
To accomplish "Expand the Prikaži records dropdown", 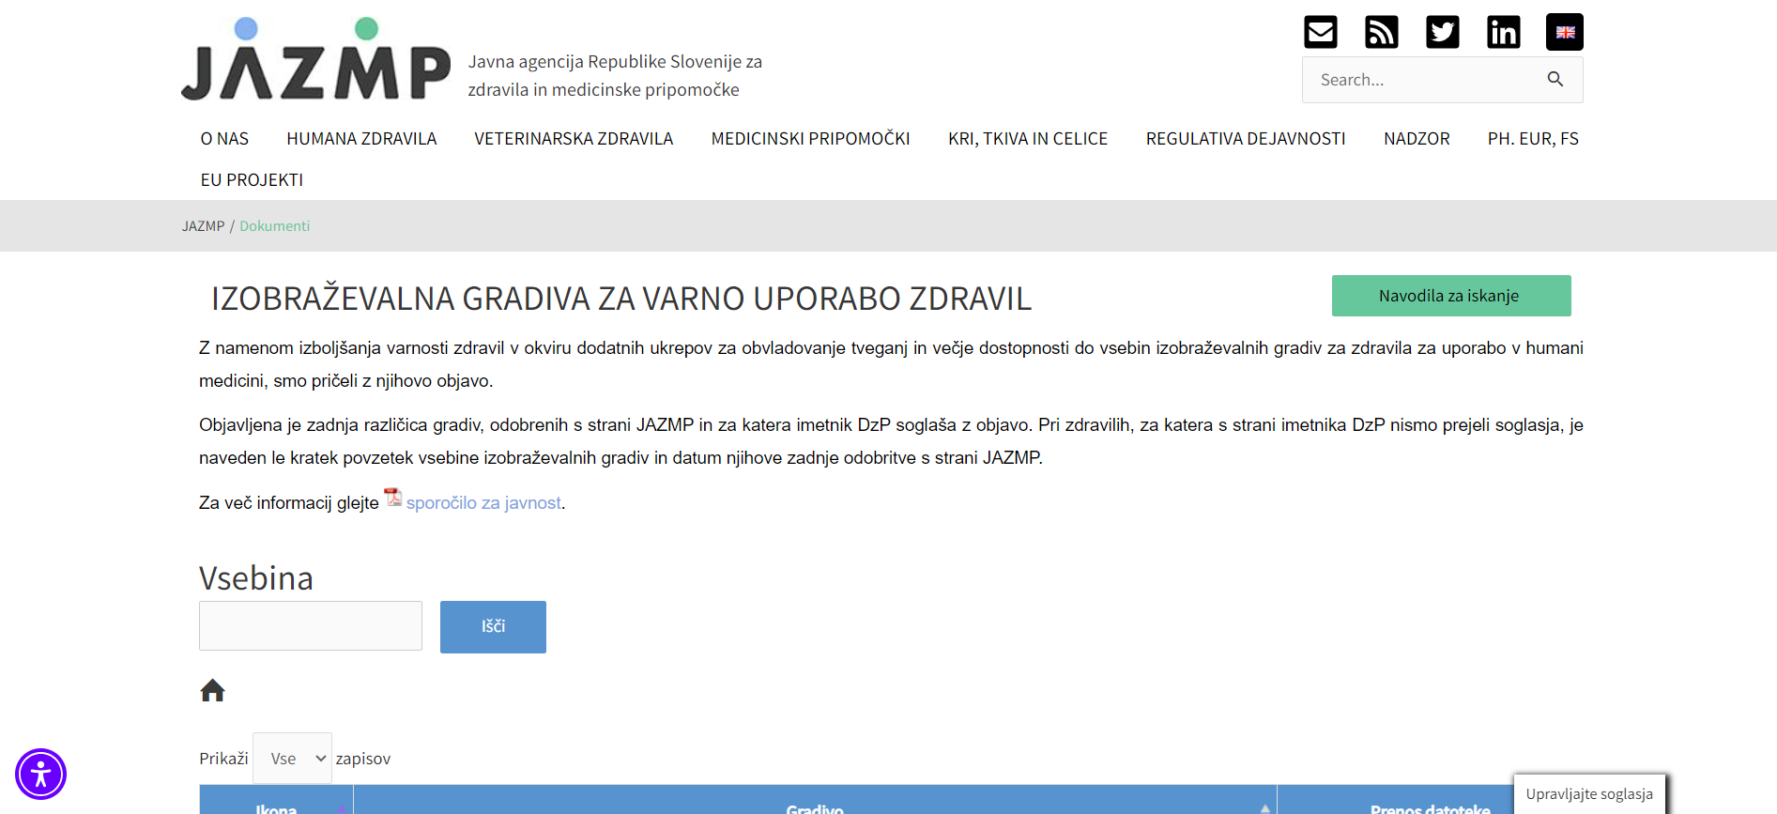I will pyautogui.click(x=292, y=759).
